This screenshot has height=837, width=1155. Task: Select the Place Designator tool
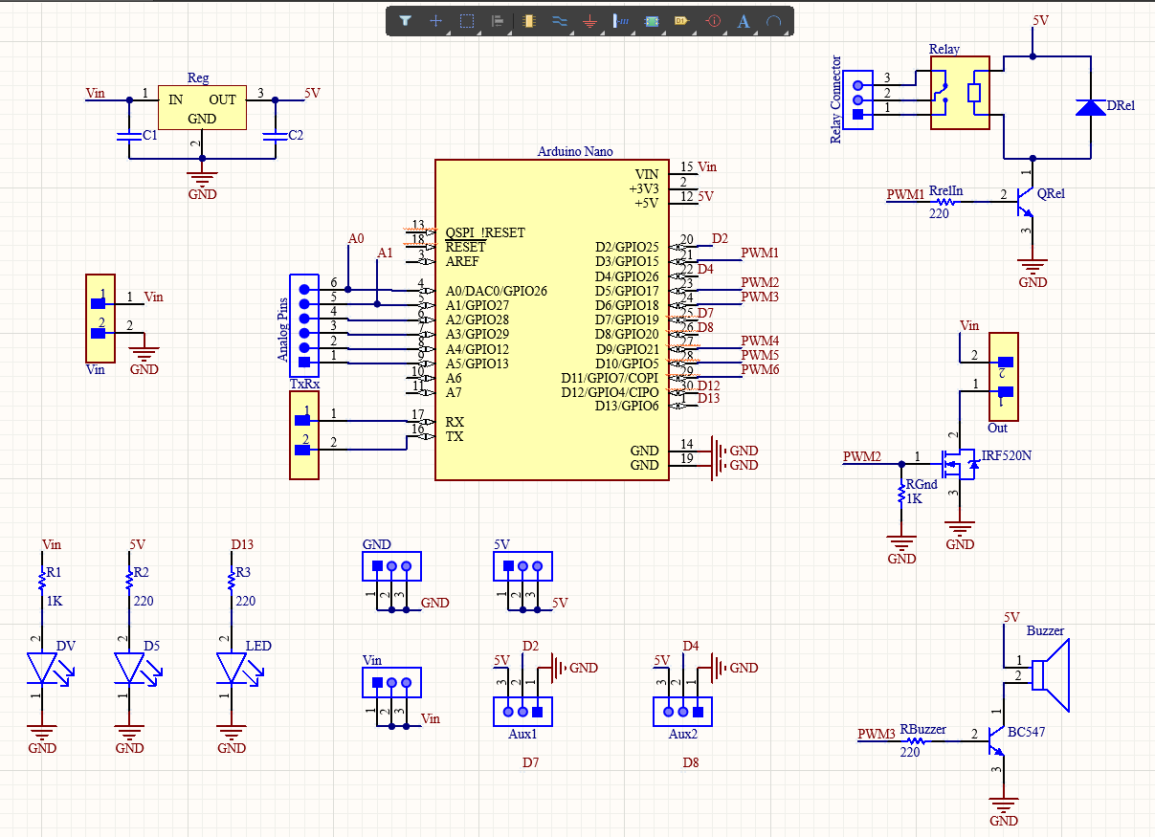[x=680, y=20]
